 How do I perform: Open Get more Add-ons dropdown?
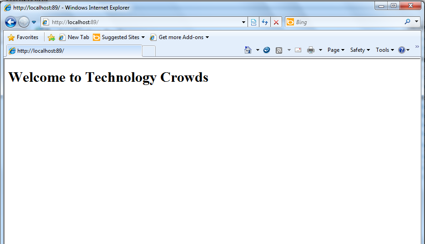179,37
